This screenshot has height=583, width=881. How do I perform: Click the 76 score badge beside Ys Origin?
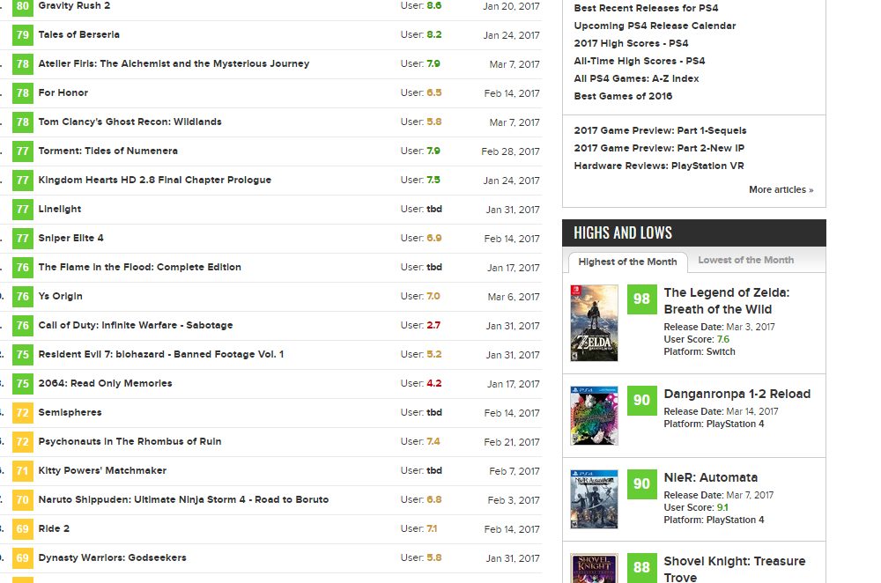pos(23,297)
